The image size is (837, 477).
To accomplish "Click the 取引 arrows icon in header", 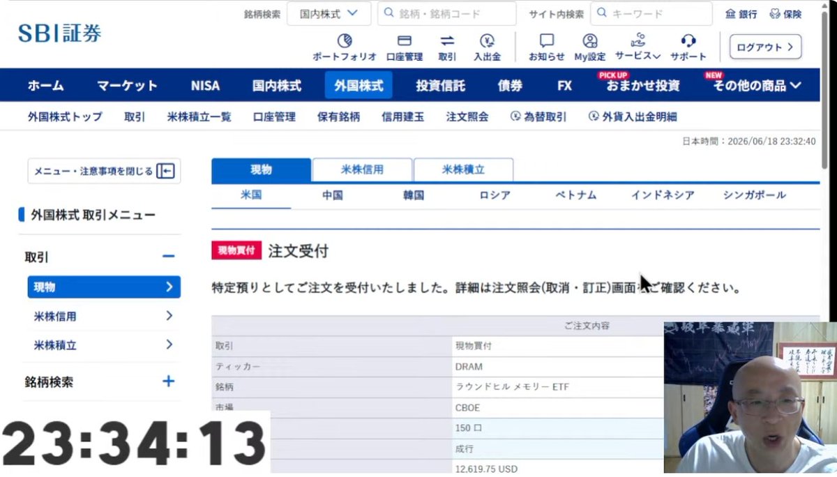I will 447,40.
